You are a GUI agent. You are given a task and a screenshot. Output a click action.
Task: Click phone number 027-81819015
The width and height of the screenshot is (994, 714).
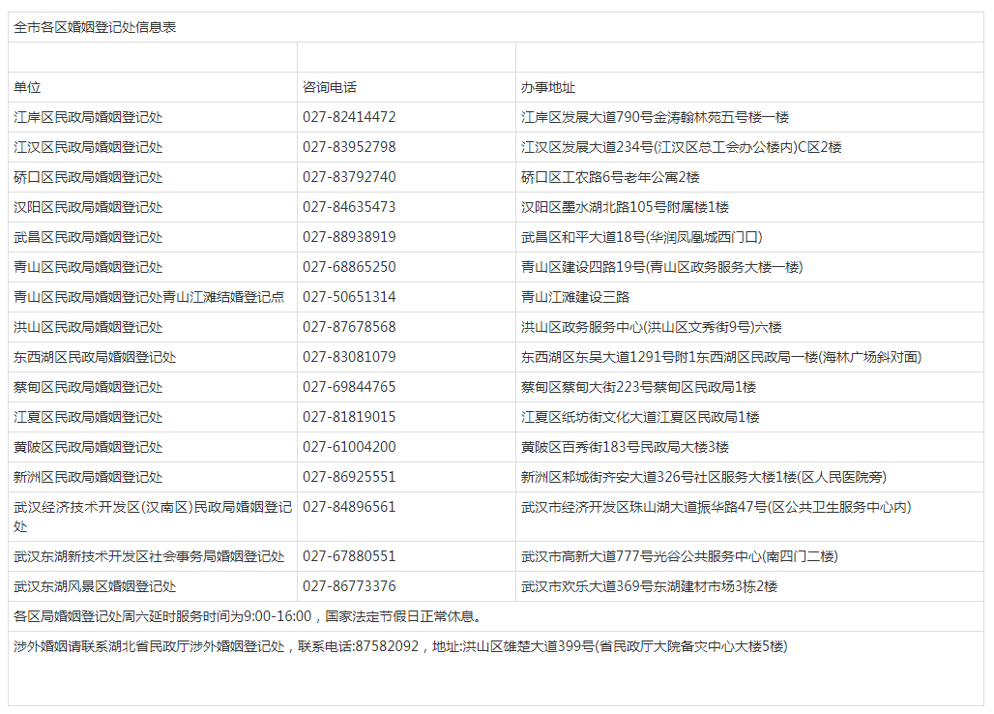(x=349, y=417)
